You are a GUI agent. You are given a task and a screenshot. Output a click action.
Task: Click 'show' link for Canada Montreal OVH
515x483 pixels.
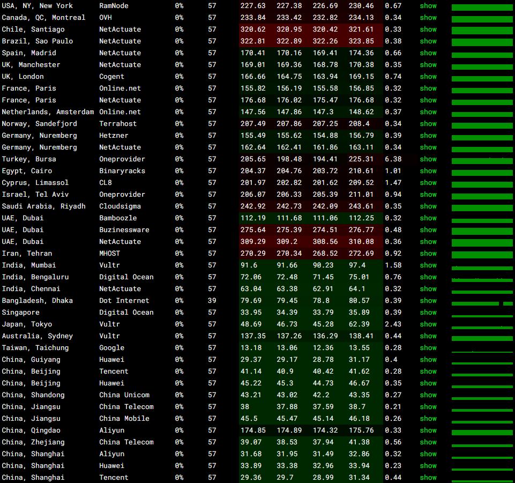[x=428, y=17]
